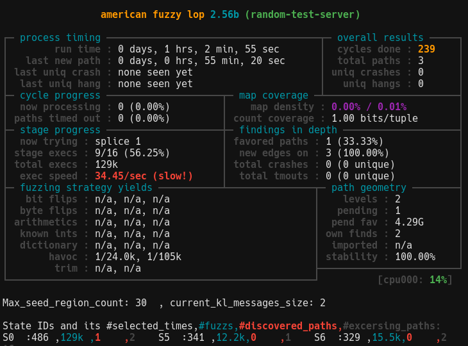Click S5 fuzz count '12.2k'
Screen dimensions: 468x346
click(230, 337)
